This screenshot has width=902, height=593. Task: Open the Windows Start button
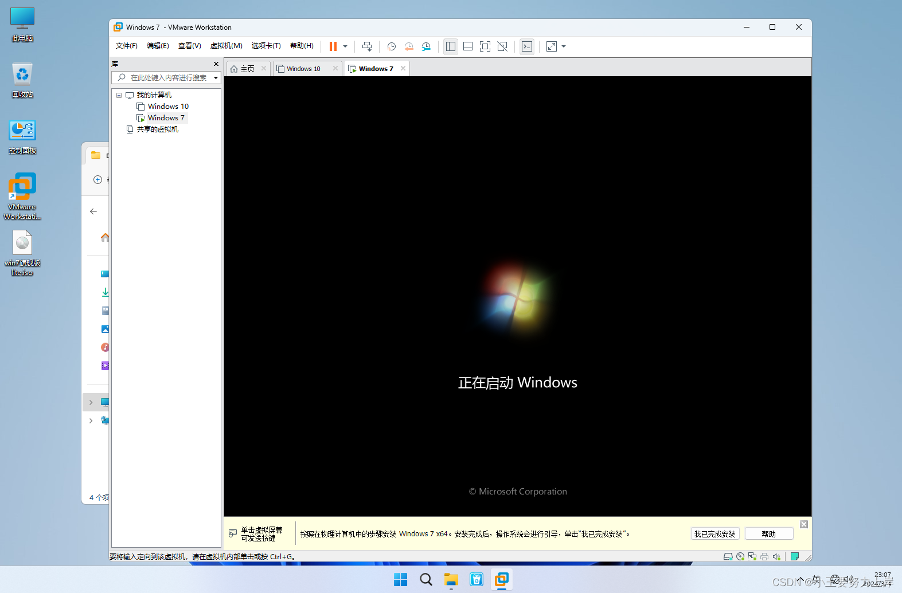pos(401,580)
